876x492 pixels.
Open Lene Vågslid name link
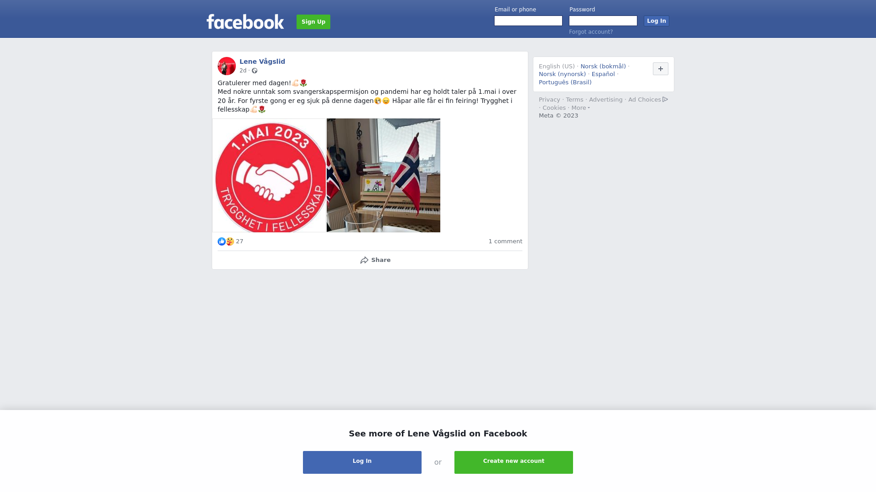click(x=262, y=61)
